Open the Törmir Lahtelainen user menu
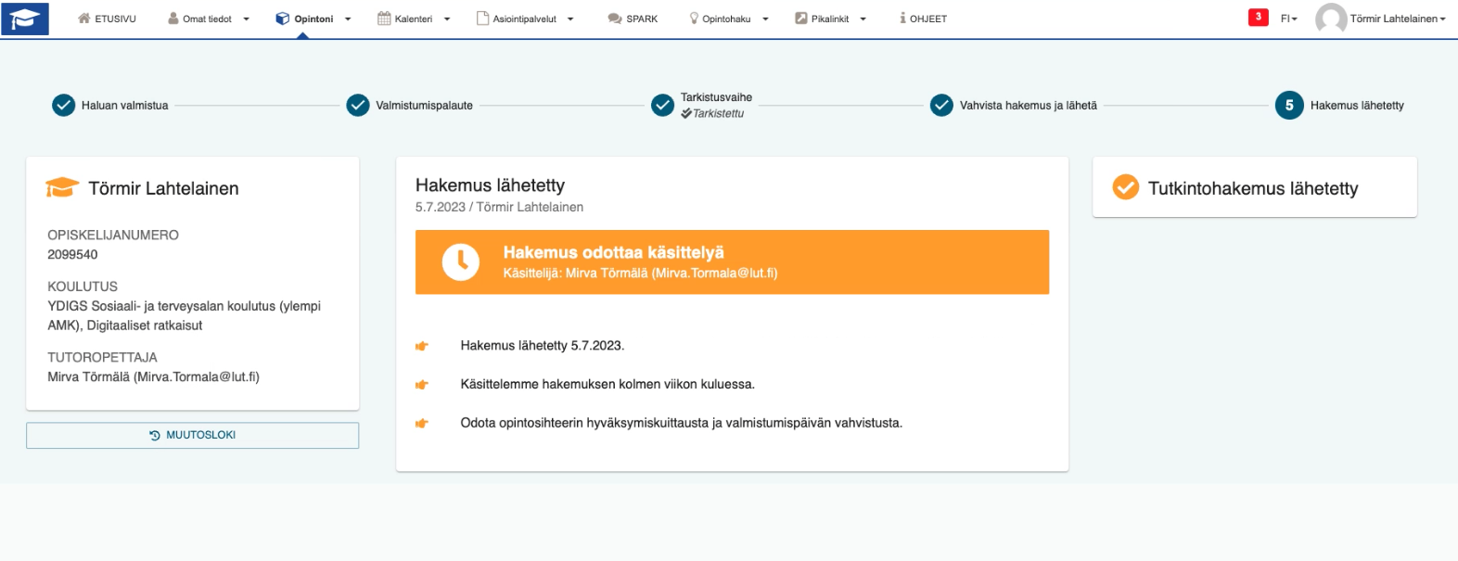This screenshot has width=1458, height=561. point(1398,19)
